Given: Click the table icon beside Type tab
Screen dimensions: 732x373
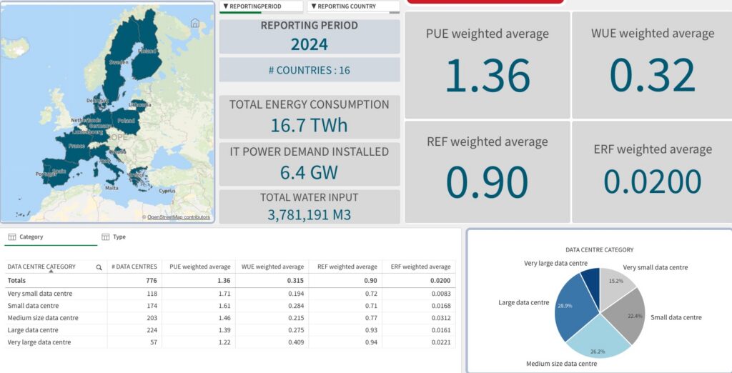Looking at the screenshot, I should [x=105, y=237].
